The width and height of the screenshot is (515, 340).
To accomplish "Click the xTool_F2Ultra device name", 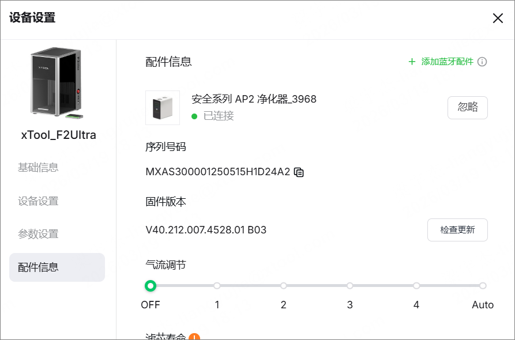I will pyautogui.click(x=58, y=135).
